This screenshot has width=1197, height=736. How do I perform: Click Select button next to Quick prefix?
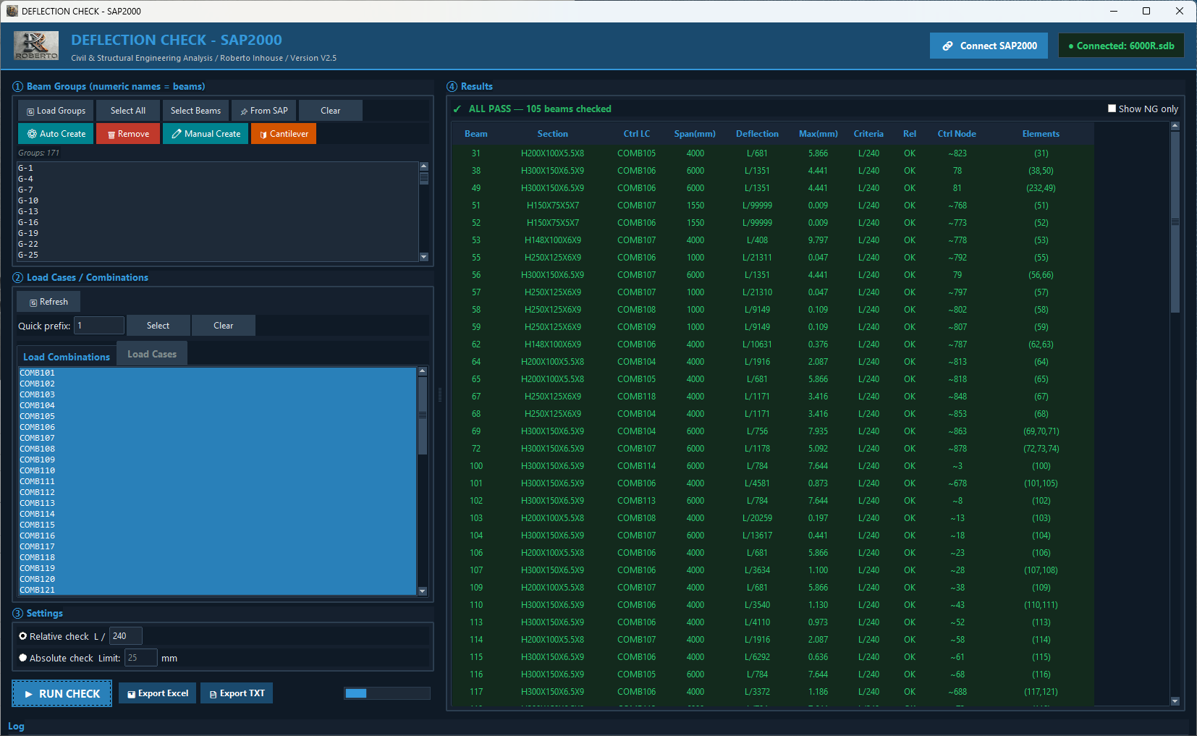click(158, 326)
